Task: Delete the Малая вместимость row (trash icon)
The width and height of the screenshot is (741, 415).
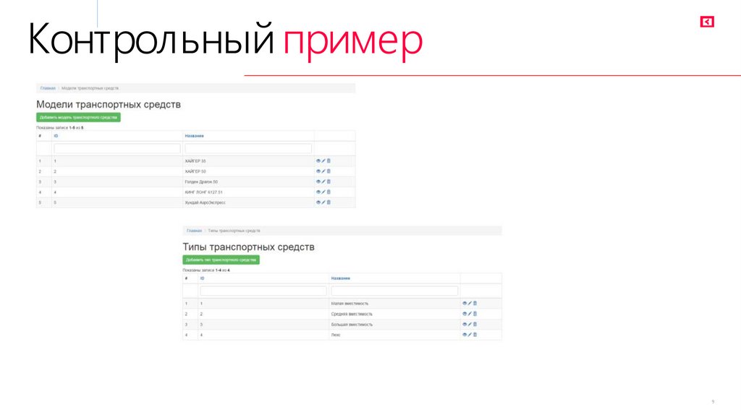Action: point(475,304)
